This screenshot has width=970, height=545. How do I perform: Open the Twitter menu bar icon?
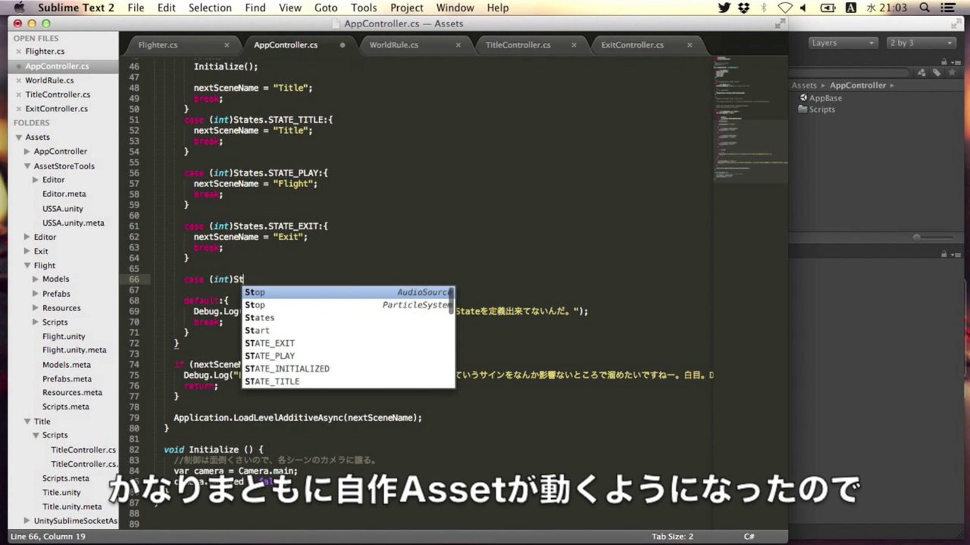click(724, 8)
